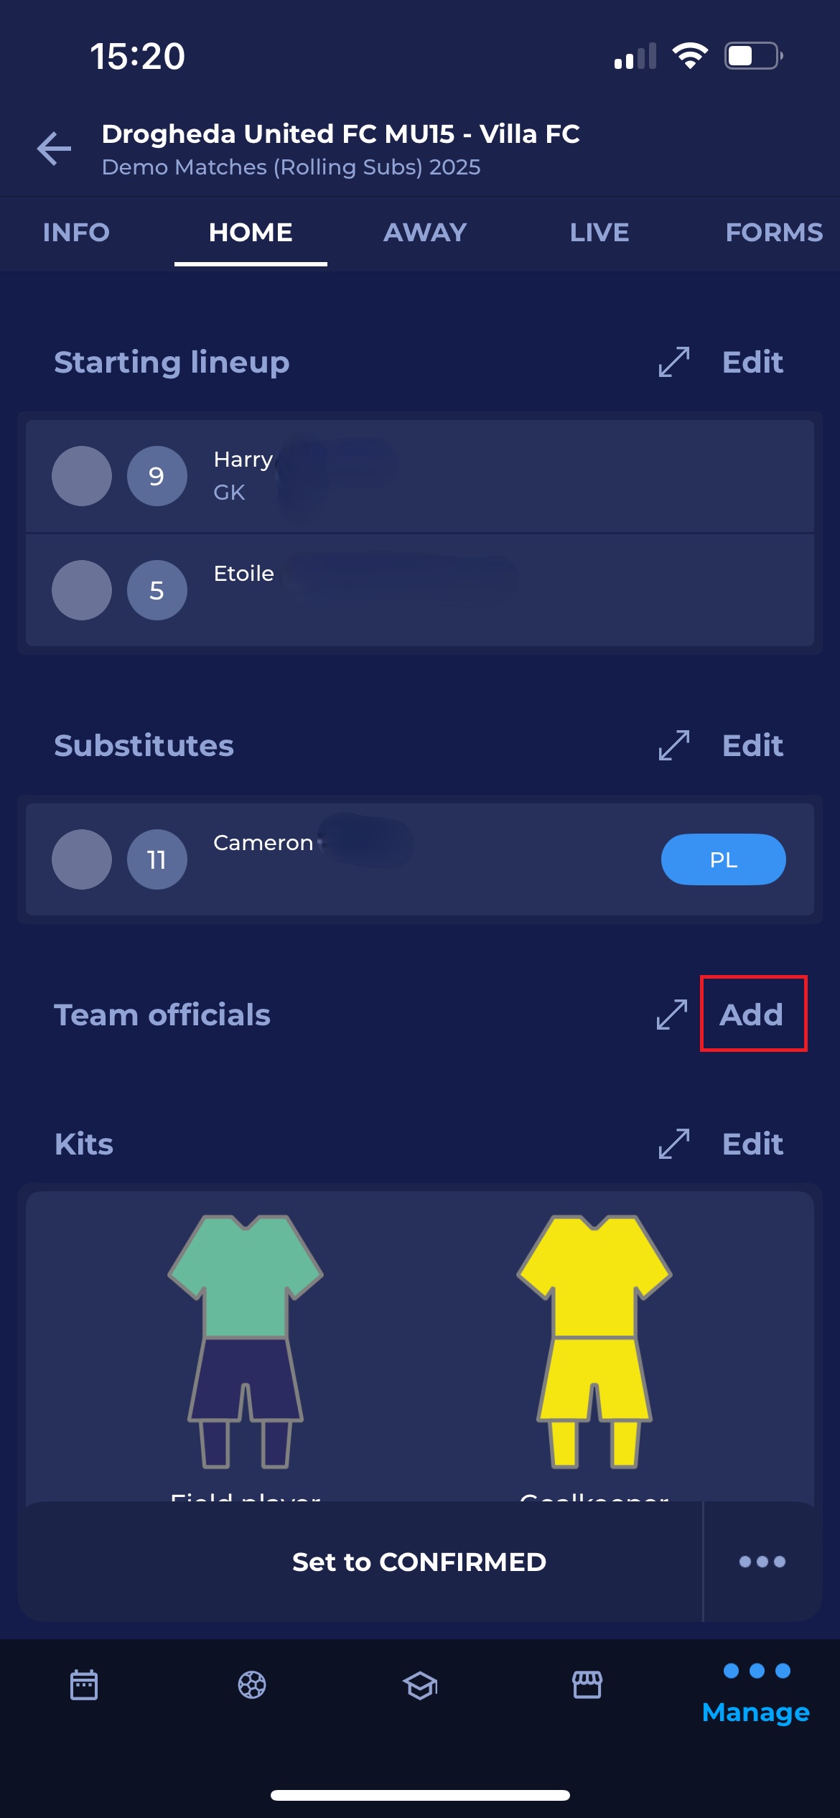The image size is (840, 1818).
Task: Switch to the LIVE tab
Action: [x=599, y=233]
